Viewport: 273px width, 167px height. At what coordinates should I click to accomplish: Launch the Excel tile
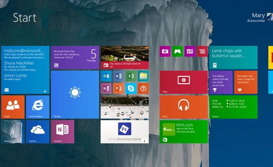click(x=131, y=76)
